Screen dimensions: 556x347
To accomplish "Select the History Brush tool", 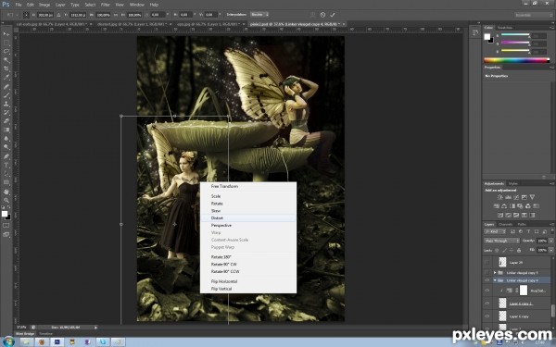I will pyautogui.click(x=6, y=113).
